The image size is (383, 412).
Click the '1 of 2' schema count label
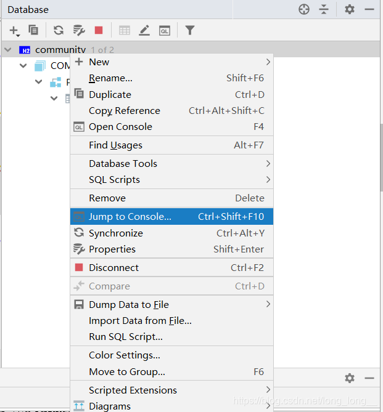pos(102,50)
